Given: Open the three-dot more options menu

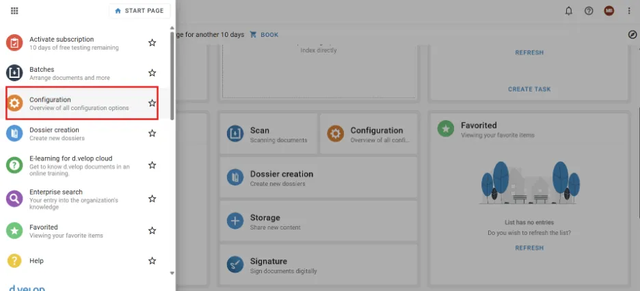Looking at the screenshot, I should (x=629, y=11).
